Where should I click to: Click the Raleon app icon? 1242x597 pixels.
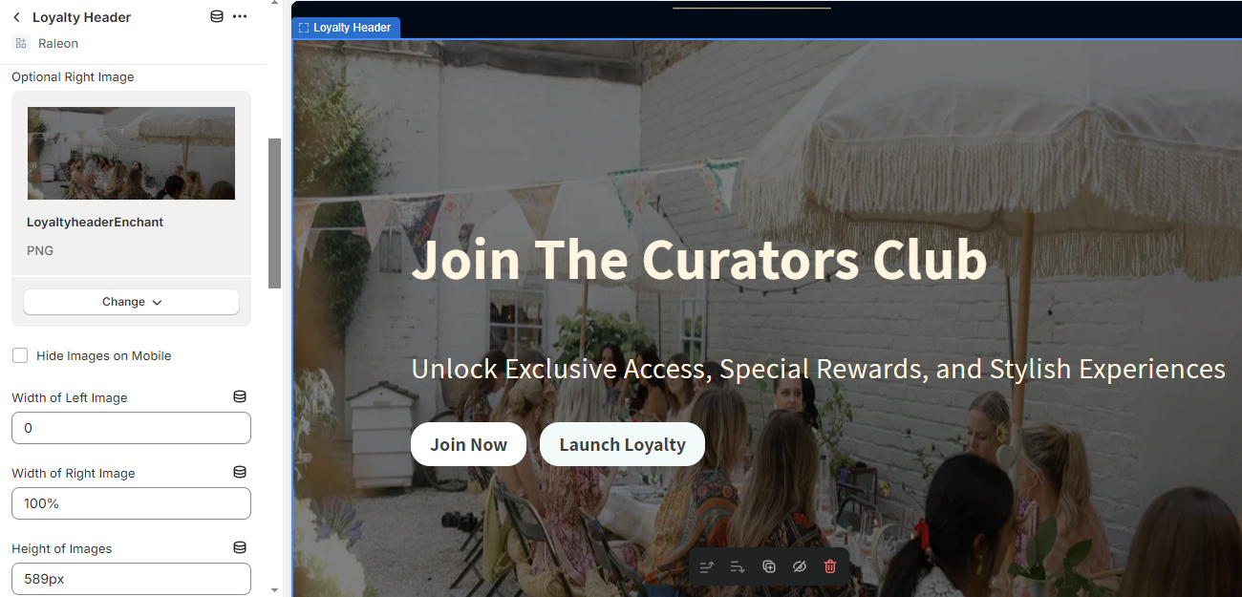pos(21,43)
